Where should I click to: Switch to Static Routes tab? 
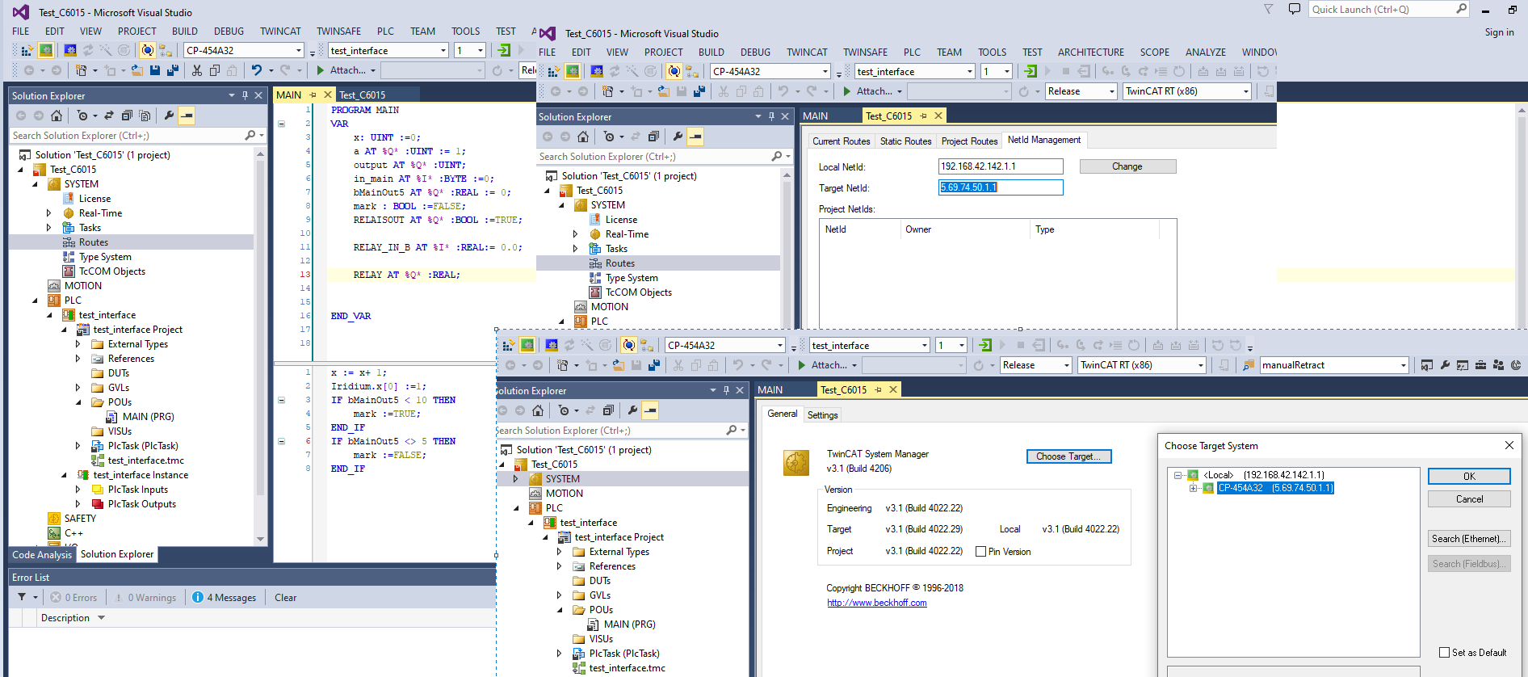coord(905,141)
